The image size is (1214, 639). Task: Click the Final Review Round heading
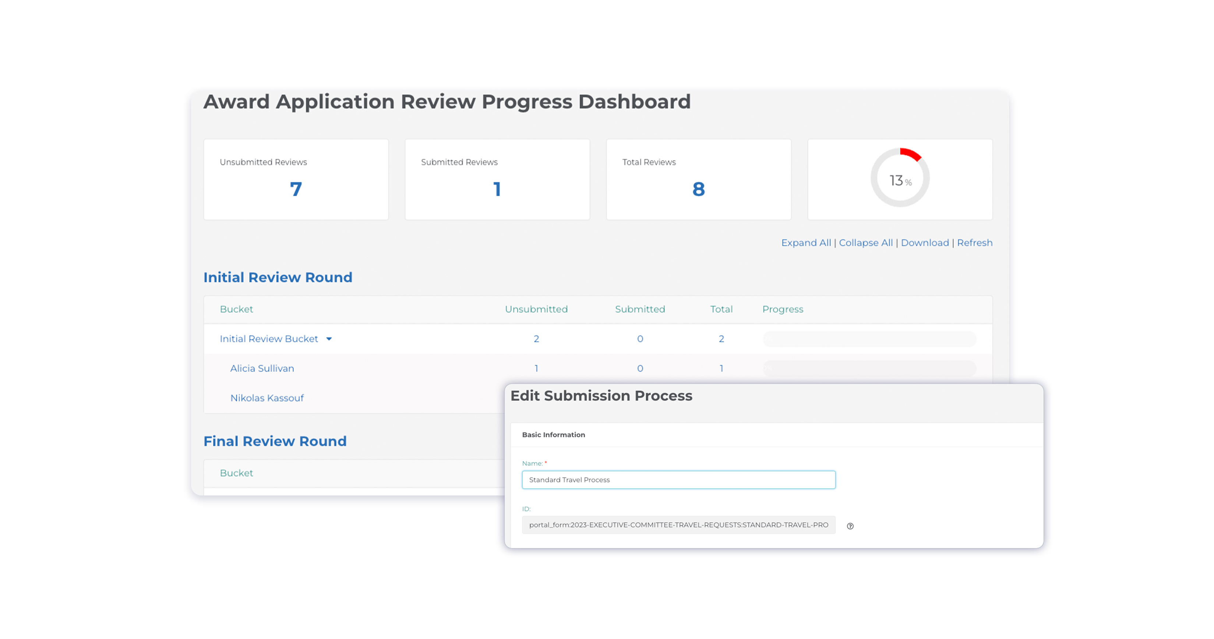click(x=275, y=441)
